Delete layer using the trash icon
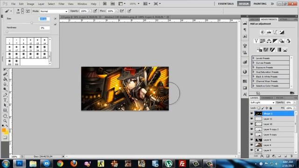This screenshot has width=299, height=168. pyautogui.click(x=292, y=156)
